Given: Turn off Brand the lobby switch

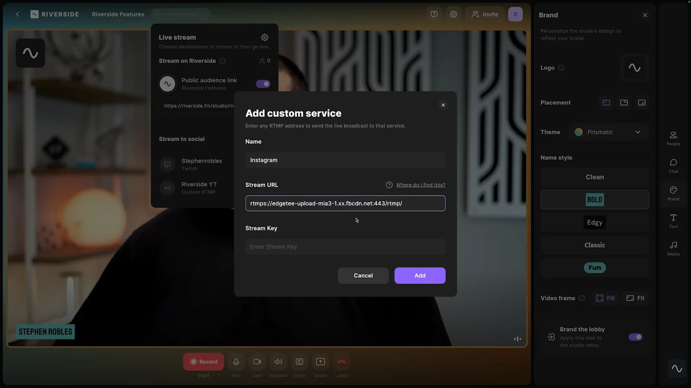Looking at the screenshot, I should coord(635,337).
